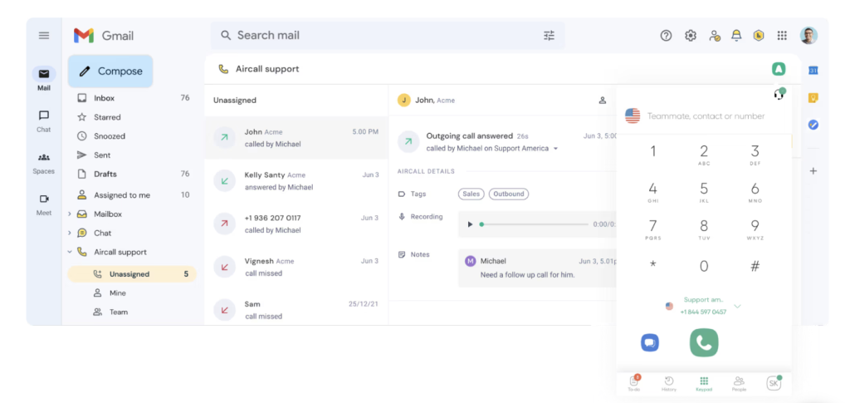850x403 pixels.
Task: Play the call recording
Action: coord(470,224)
